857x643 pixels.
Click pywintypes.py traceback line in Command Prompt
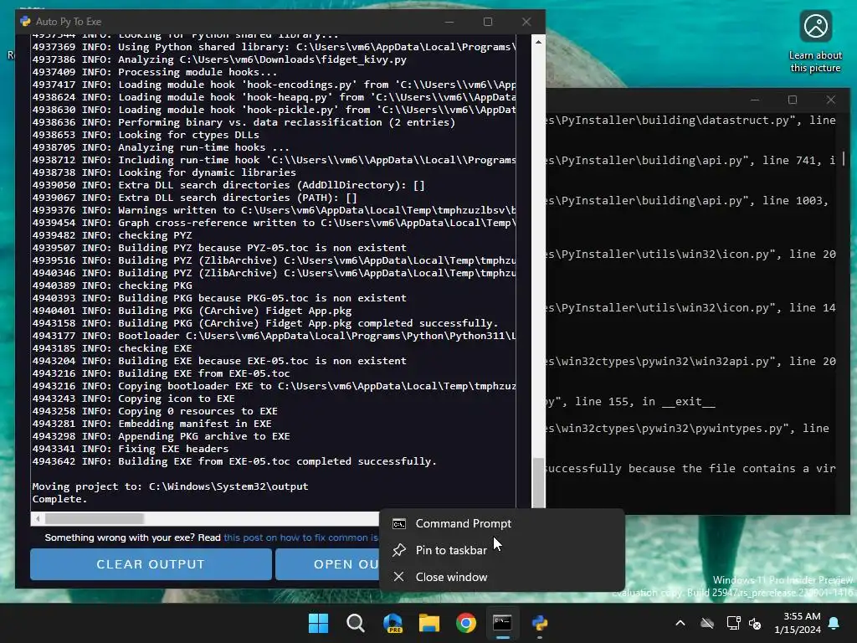point(688,429)
